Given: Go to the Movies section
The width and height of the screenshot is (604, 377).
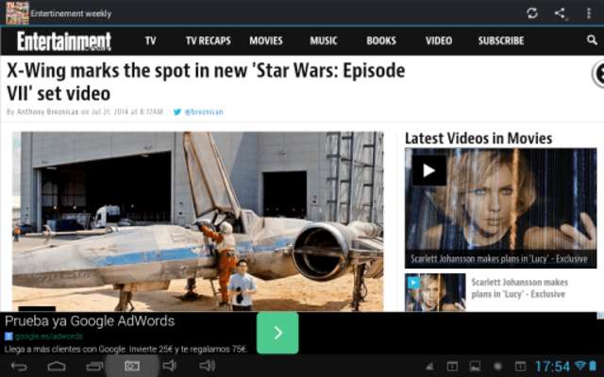Looking at the screenshot, I should click(266, 41).
